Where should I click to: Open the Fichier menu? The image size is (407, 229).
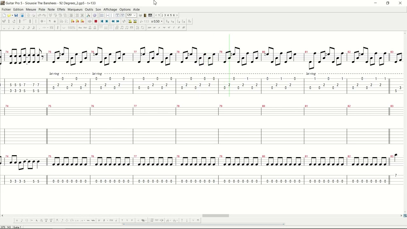coord(6,10)
